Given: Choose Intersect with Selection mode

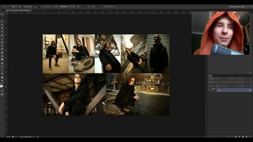Looking at the screenshot, I should click(19, 7).
